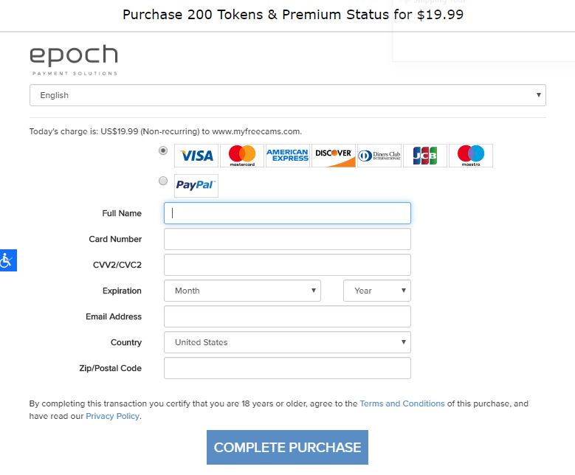Open the accessibility wheelchair widget
This screenshot has width=575, height=475.
click(x=8, y=260)
